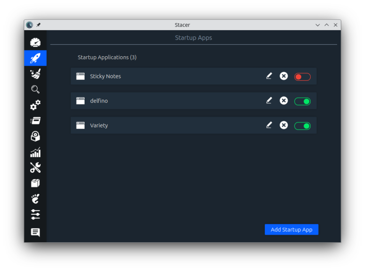Select the Startup Apps rocket icon
This screenshot has height=271, width=365.
point(35,58)
